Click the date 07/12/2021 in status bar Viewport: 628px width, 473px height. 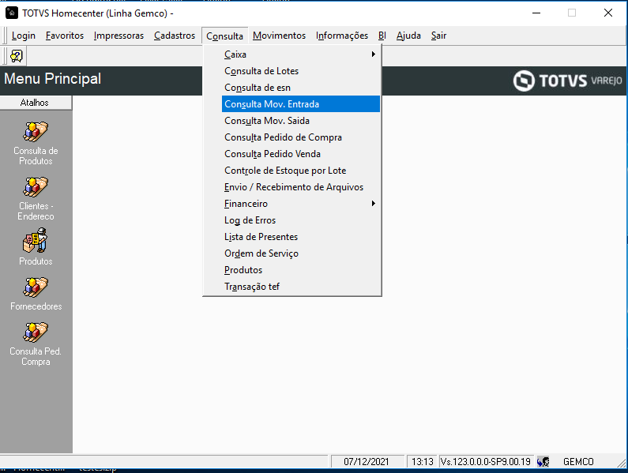pyautogui.click(x=366, y=462)
